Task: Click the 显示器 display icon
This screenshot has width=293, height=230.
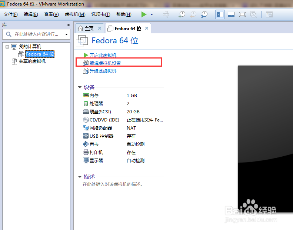Action: click(x=86, y=160)
